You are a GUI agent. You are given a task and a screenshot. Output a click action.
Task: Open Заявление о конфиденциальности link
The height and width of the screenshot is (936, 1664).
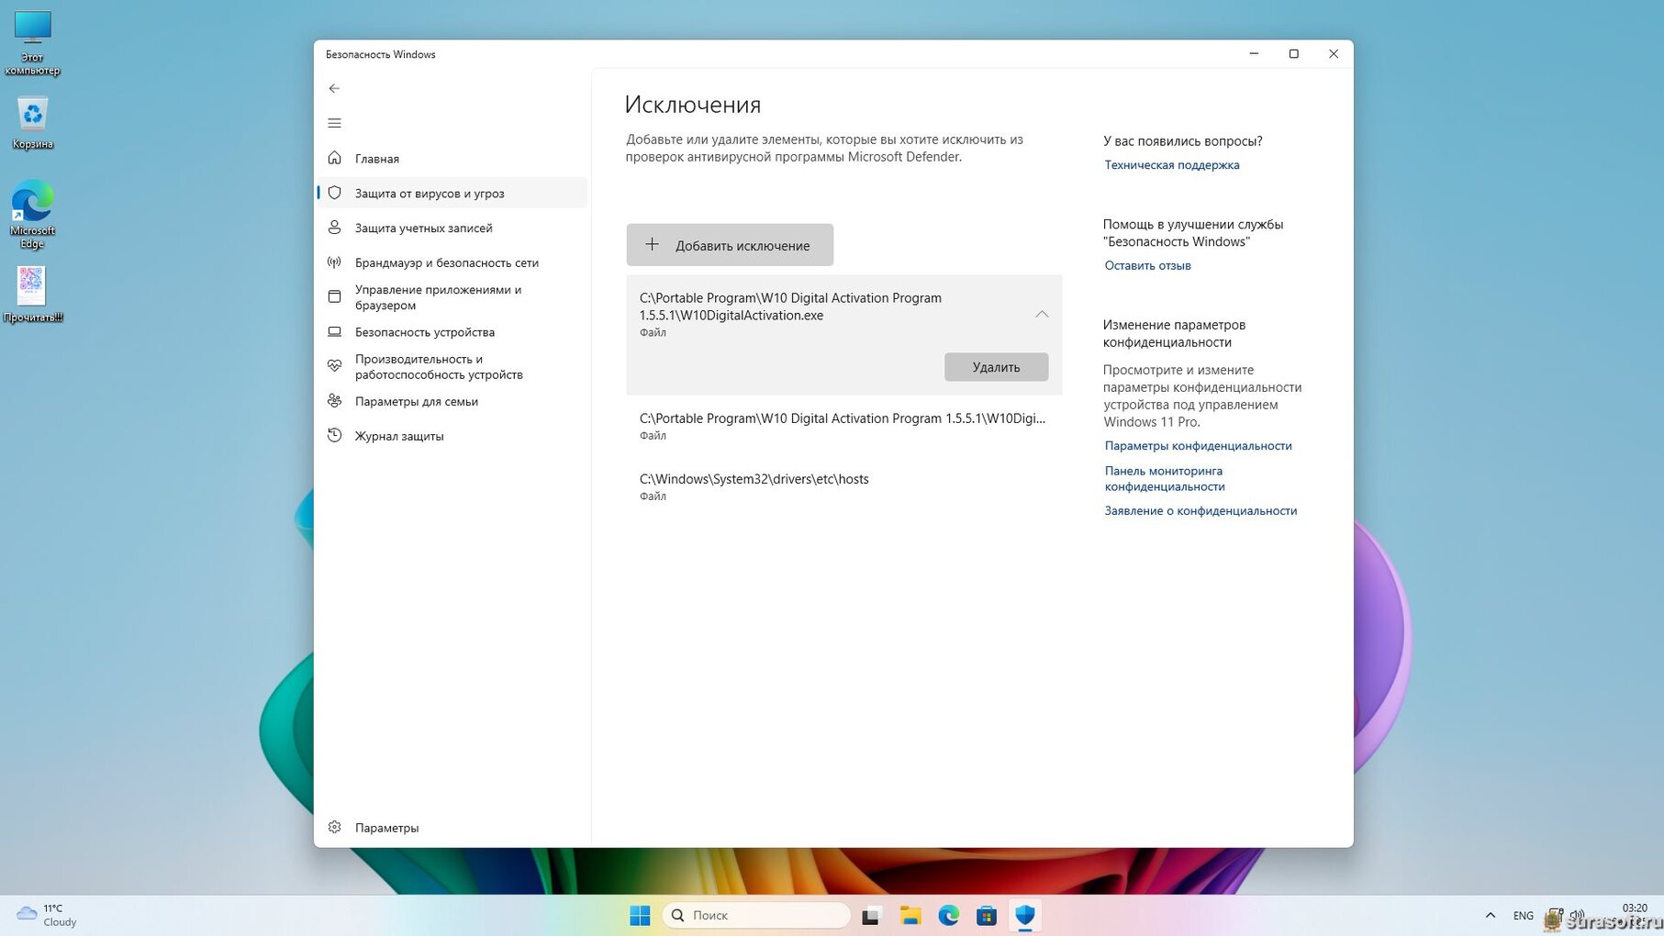[x=1201, y=510]
